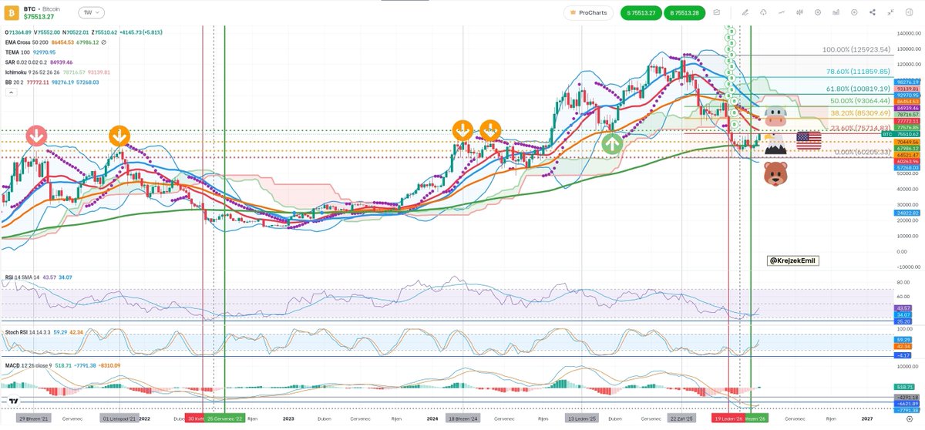Screen dimensions: 925x430
Task: Open the ProCharts button
Action: click(587, 12)
